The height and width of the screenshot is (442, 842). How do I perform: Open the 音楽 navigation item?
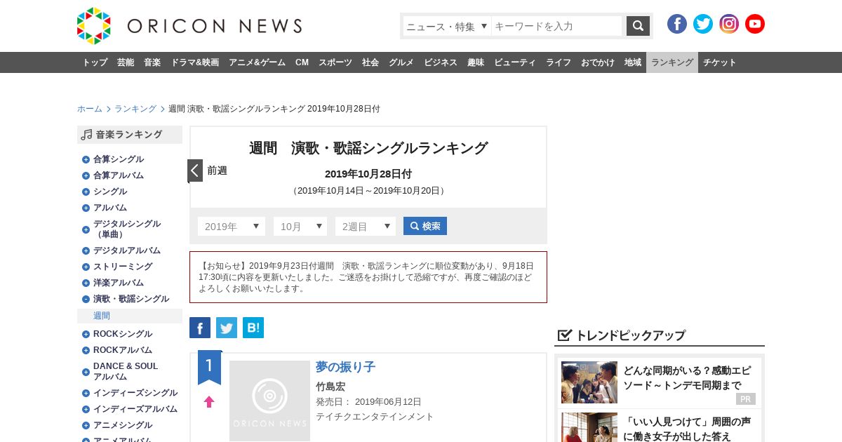[152, 62]
